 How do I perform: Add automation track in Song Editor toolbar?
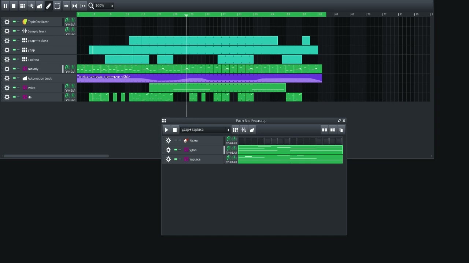point(40,5)
